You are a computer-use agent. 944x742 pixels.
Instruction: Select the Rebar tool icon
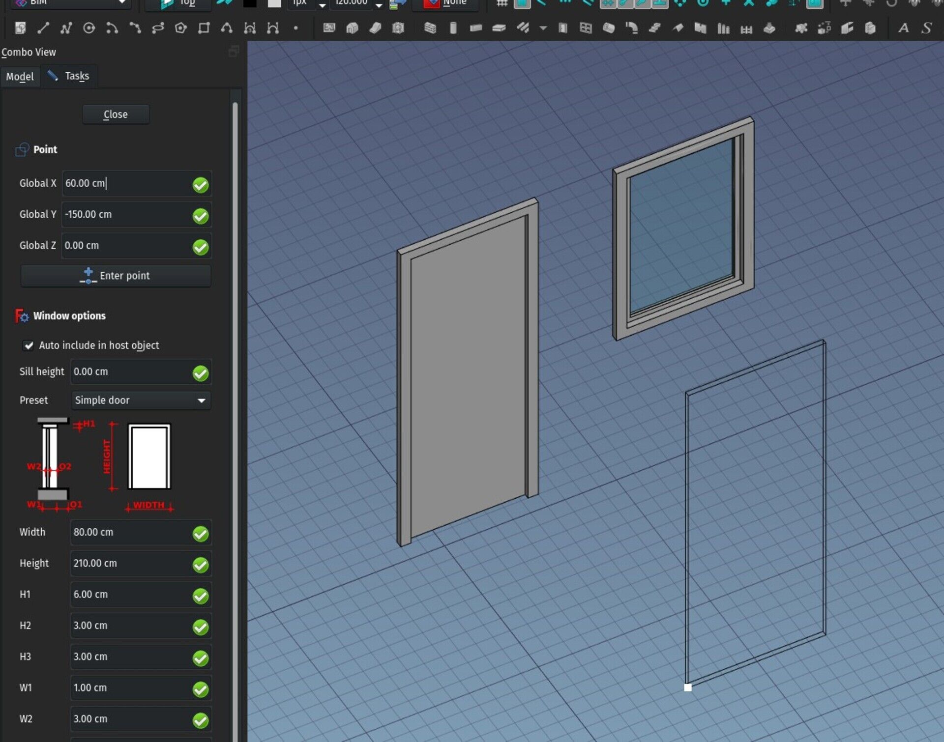[x=523, y=28]
